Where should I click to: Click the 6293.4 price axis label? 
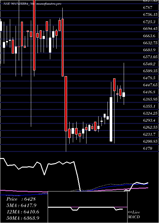point(149,120)
